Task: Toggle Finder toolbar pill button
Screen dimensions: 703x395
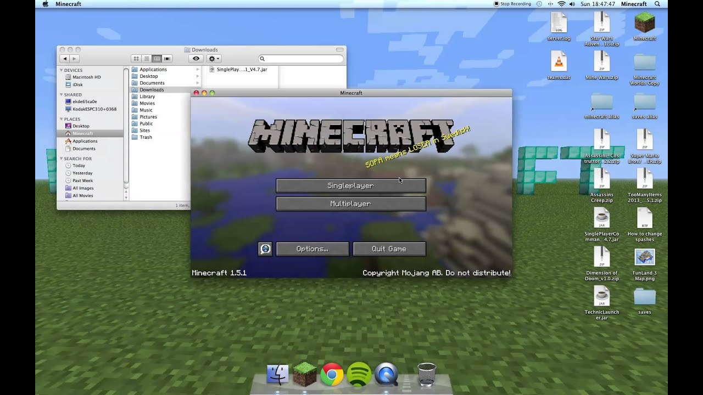Action: tap(339, 50)
